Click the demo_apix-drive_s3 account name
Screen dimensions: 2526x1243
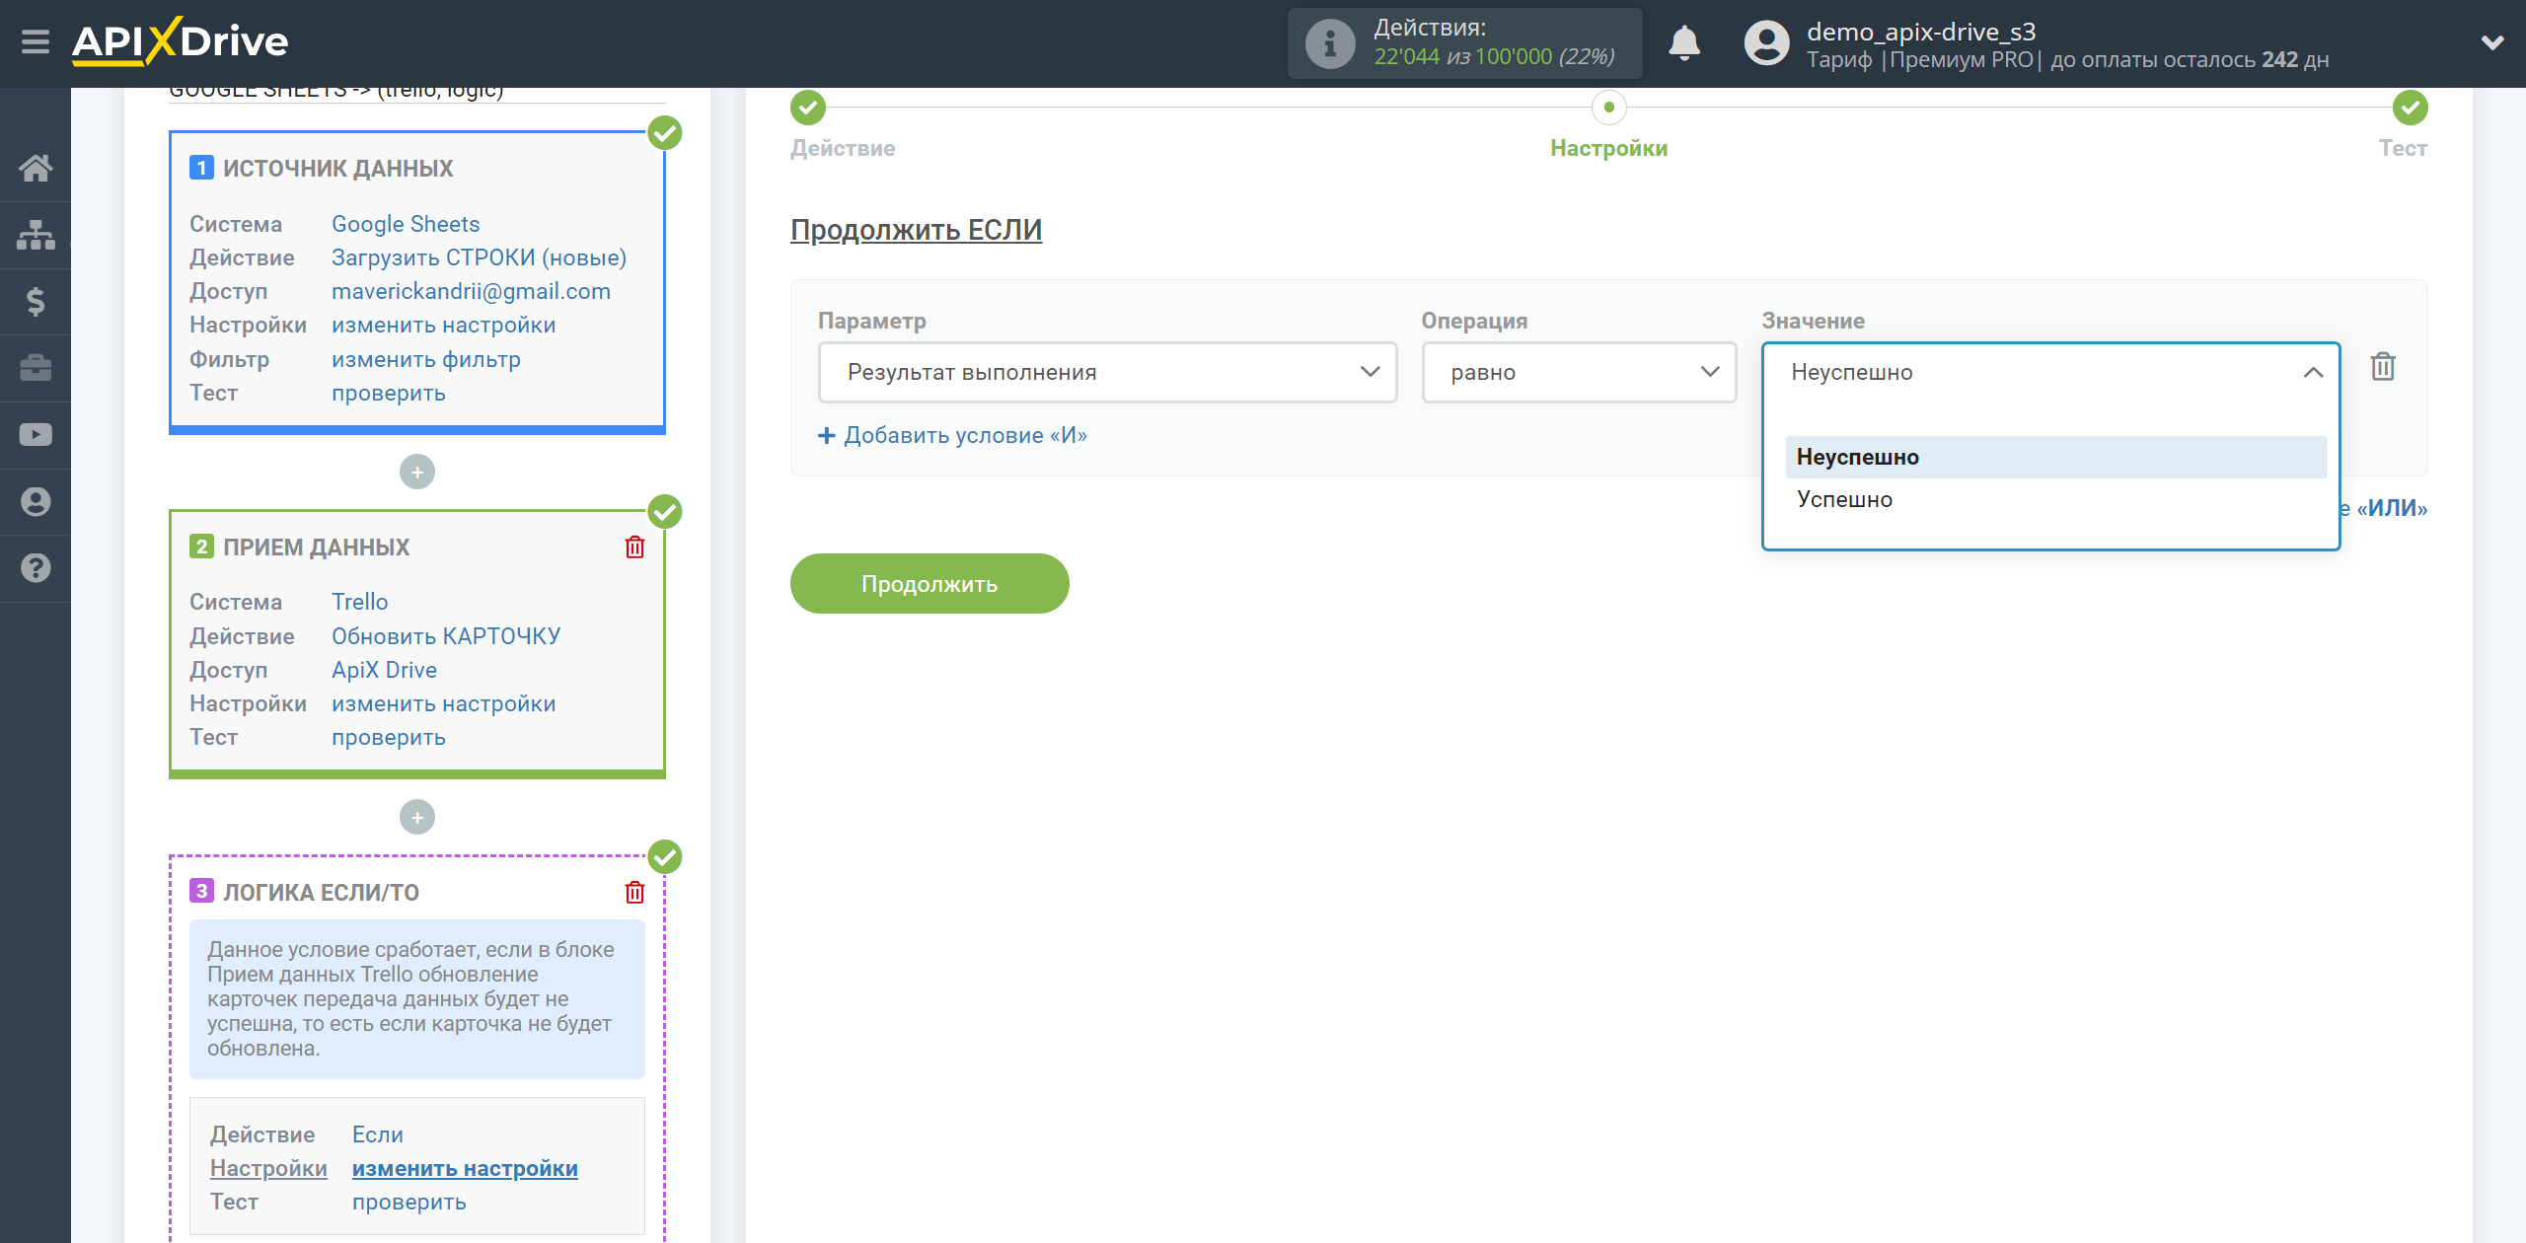click(1920, 32)
